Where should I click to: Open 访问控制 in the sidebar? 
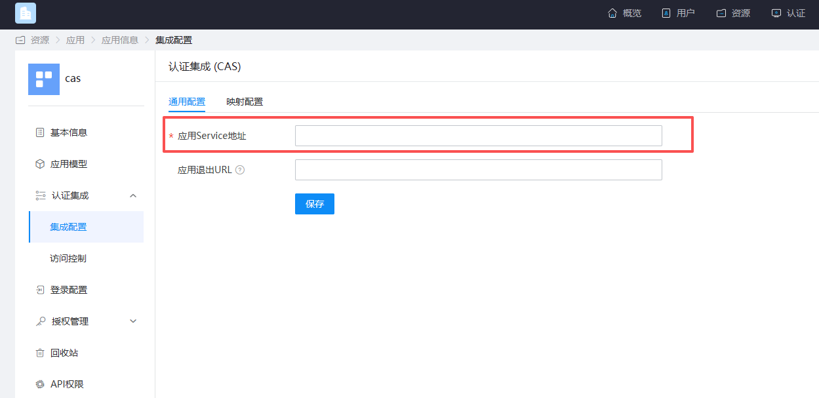(x=86, y=258)
